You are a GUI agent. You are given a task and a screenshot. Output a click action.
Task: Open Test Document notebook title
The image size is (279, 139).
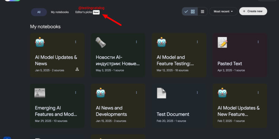click(x=173, y=114)
